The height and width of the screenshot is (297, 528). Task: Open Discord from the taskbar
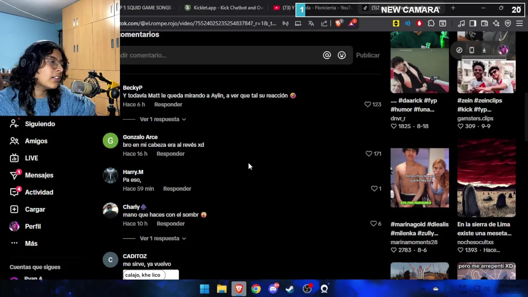[x=273, y=289]
